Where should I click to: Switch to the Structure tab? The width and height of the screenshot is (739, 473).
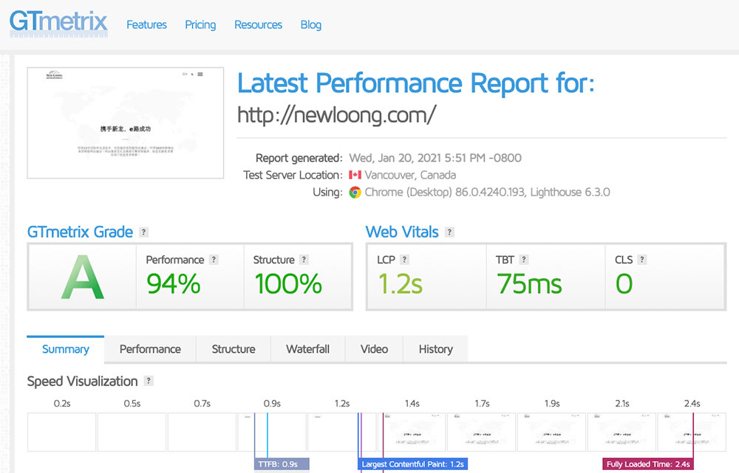coord(234,349)
